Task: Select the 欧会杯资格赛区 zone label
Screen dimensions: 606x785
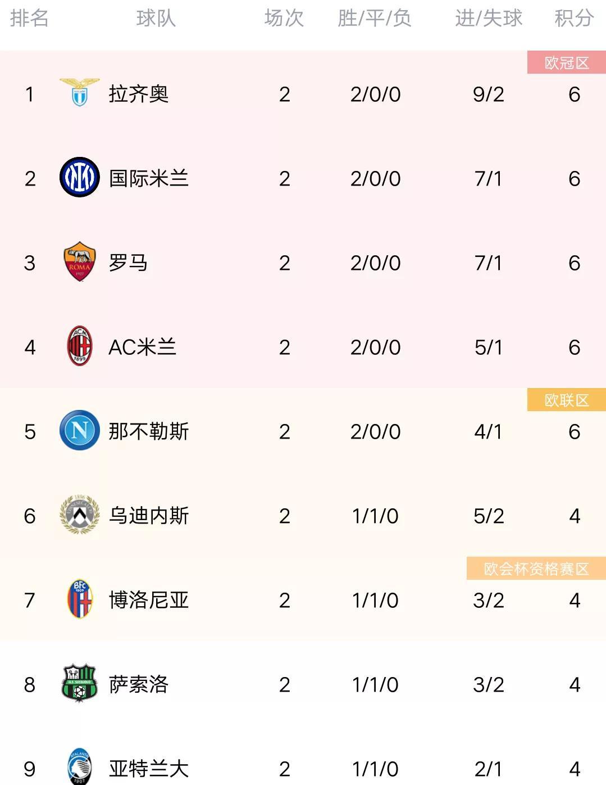Action: 536,569
